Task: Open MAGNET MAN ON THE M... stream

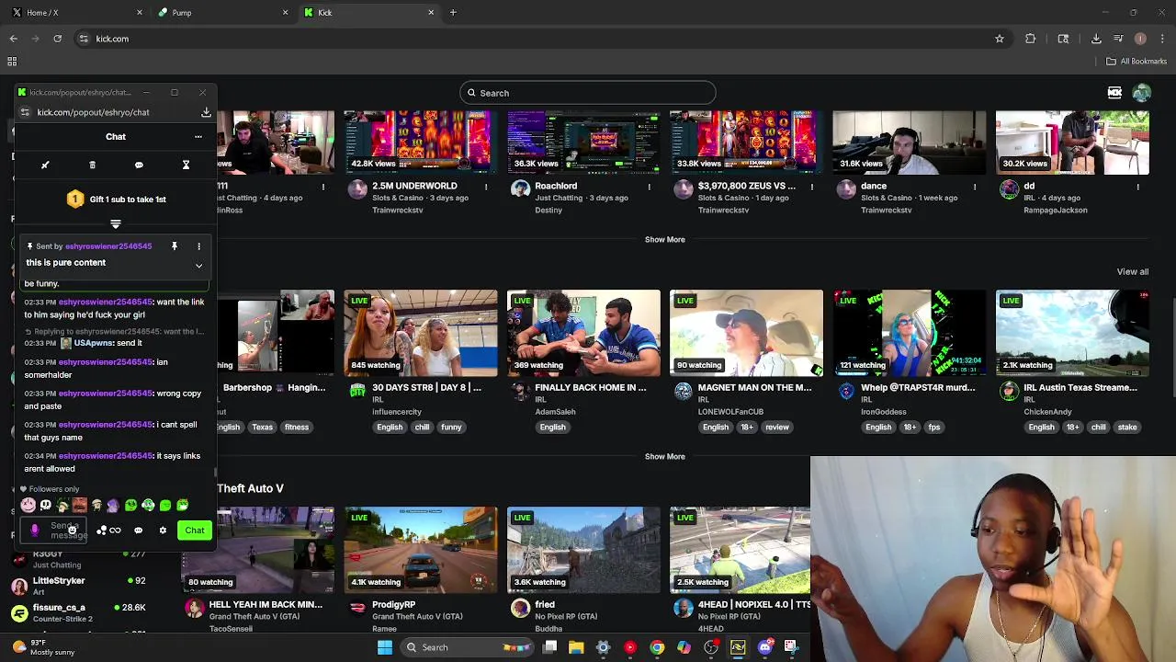Action: click(x=746, y=333)
